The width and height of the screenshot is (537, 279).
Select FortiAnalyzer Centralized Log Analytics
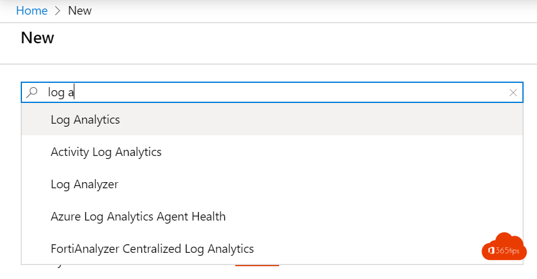(x=152, y=249)
